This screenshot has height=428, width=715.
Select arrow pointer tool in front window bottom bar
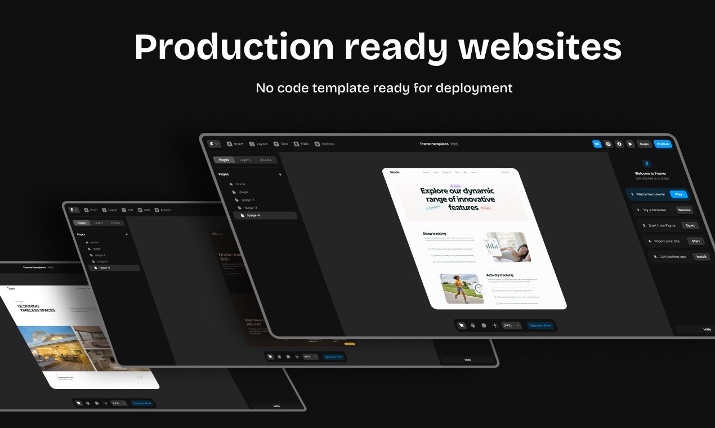pyautogui.click(x=462, y=326)
